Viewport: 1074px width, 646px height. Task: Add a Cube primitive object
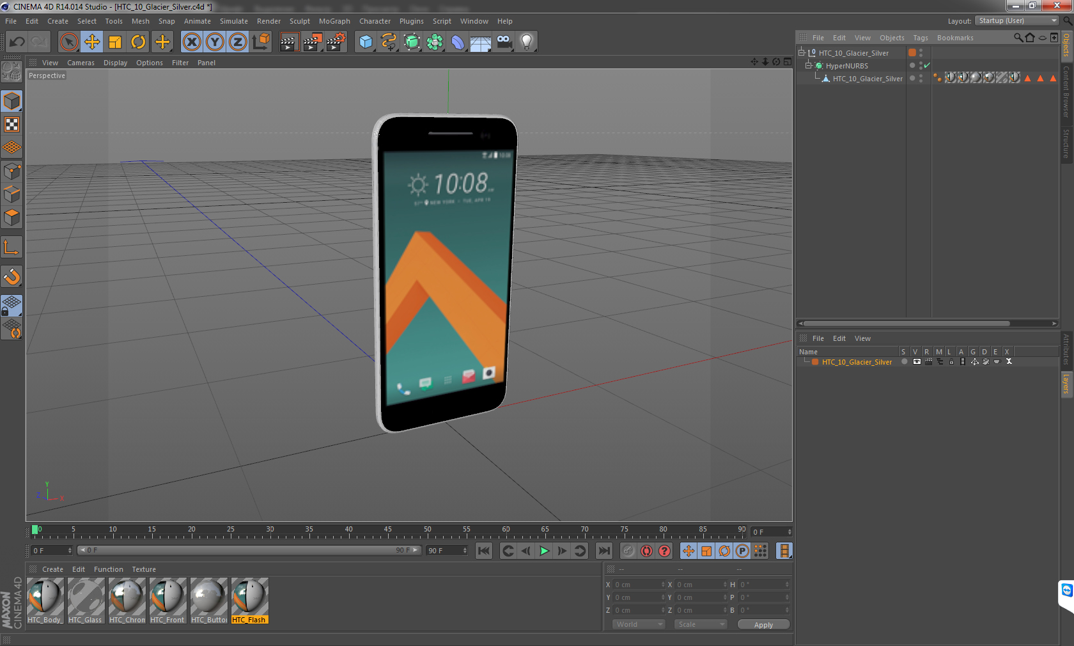pos(366,42)
